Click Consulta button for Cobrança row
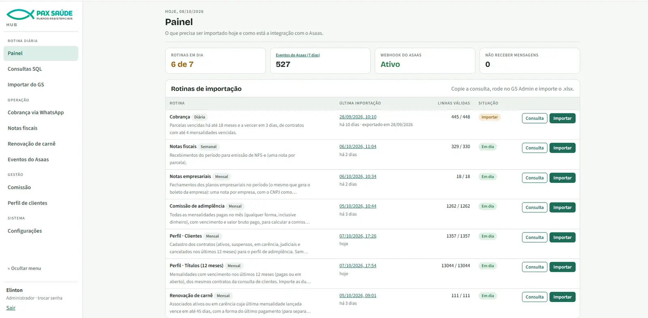The height and width of the screenshot is (318, 648). 535,118
